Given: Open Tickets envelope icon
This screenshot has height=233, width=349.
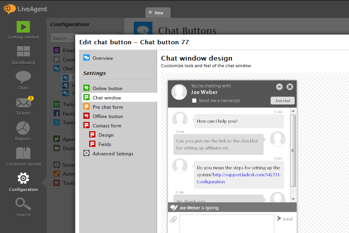Looking at the screenshot, I should pyautogui.click(x=23, y=103).
